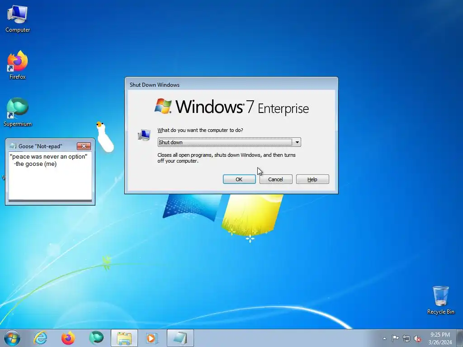Open the clock showing 9:25 PM
The width and height of the screenshot is (463, 347).
440,338
